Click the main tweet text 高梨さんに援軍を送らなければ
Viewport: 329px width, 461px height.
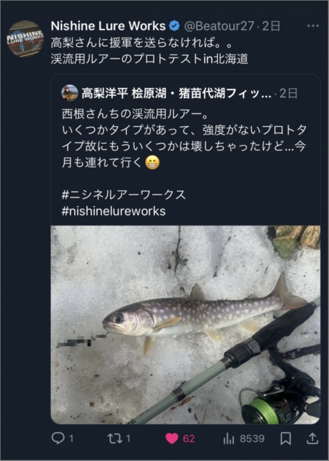[x=137, y=42]
